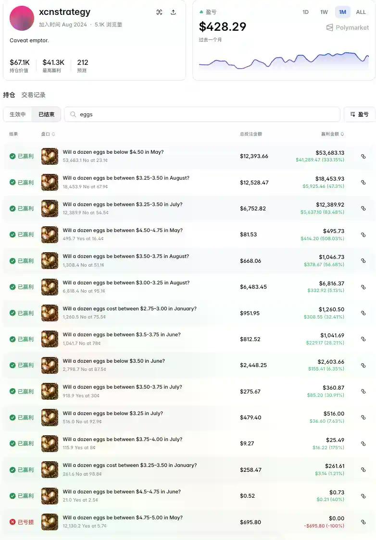Click the $428.29 profit value
Viewport: 376px width, 540px height.
(x=223, y=26)
